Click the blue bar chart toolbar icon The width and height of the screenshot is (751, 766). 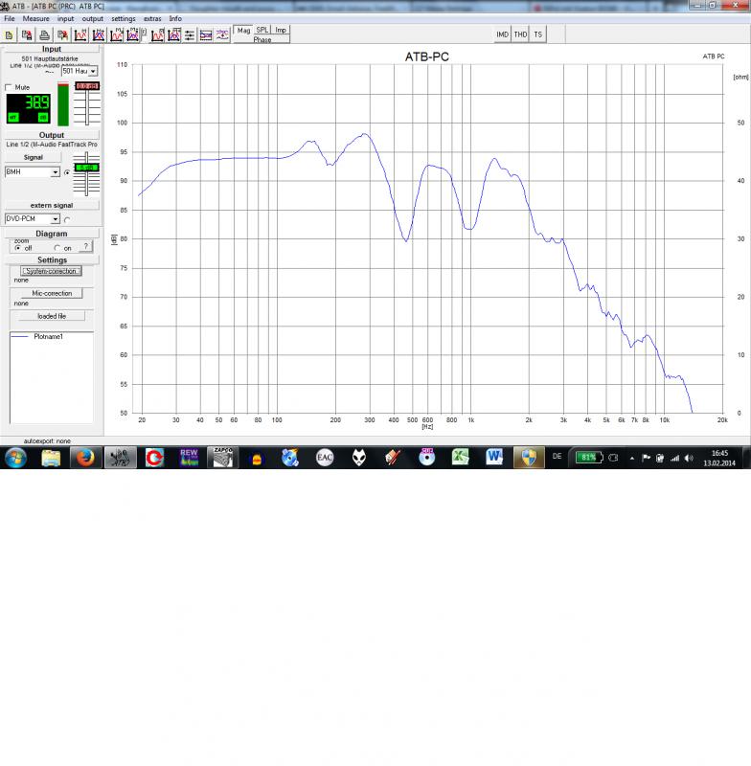(206, 35)
